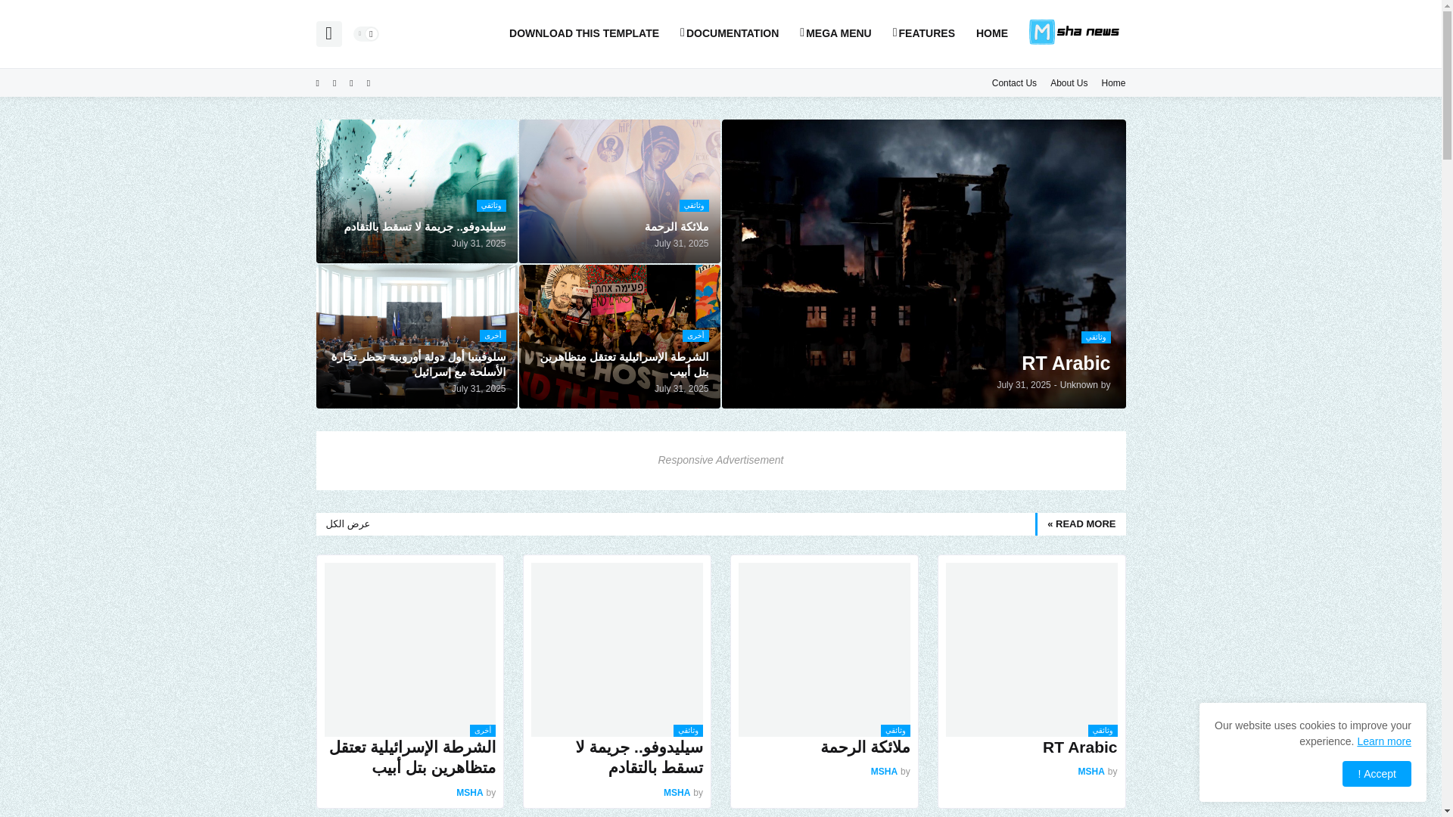Image resolution: width=1453 pixels, height=817 pixels.
Task: Click the category tag above the featured RT Arabic title
Action: [x=1096, y=337]
